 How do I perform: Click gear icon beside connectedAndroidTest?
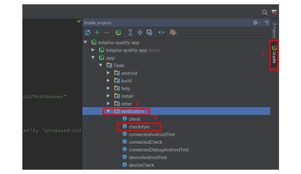(125, 134)
